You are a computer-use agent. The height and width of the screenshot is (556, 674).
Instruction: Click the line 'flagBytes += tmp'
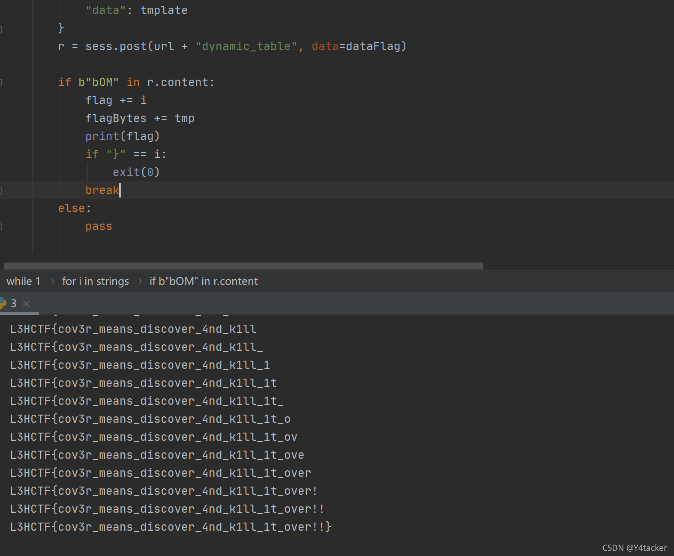(140, 118)
